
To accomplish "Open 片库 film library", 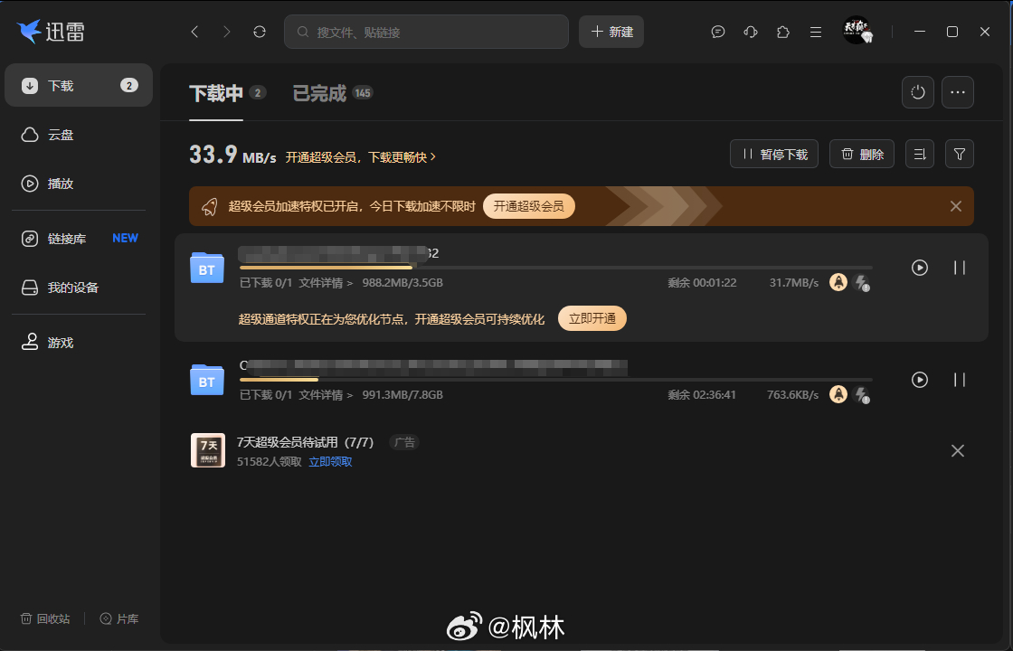I will [x=119, y=618].
